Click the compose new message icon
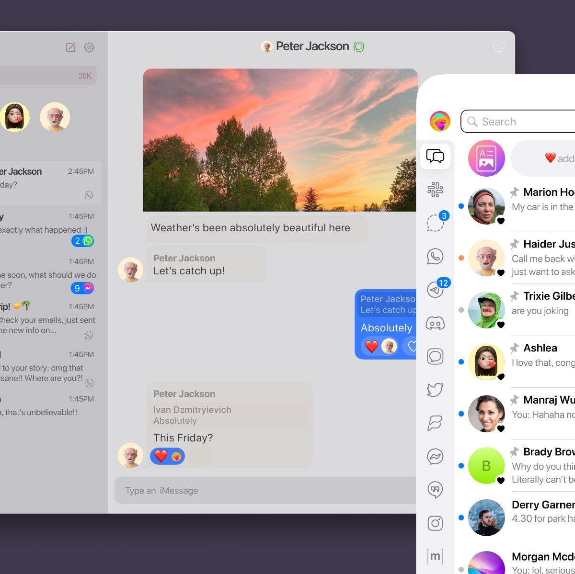This screenshot has width=575, height=574. tap(70, 47)
